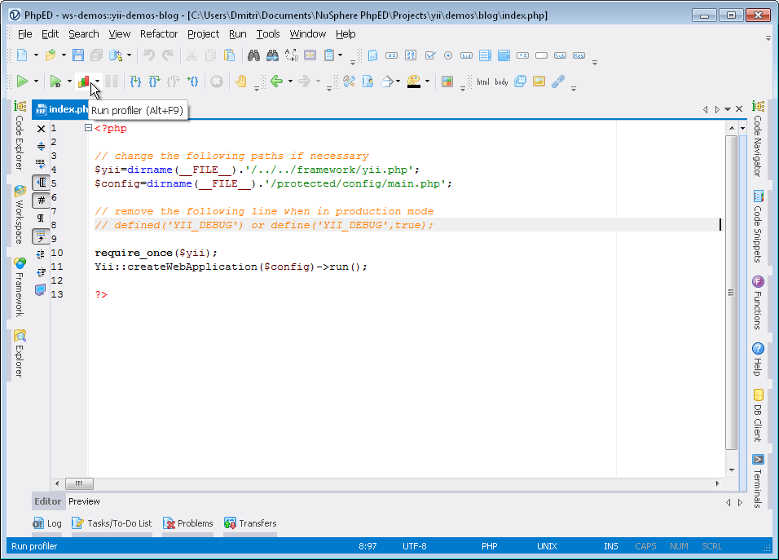The height and width of the screenshot is (560, 779).
Task: Open the Run profiler dropdown arrow
Action: click(x=98, y=81)
